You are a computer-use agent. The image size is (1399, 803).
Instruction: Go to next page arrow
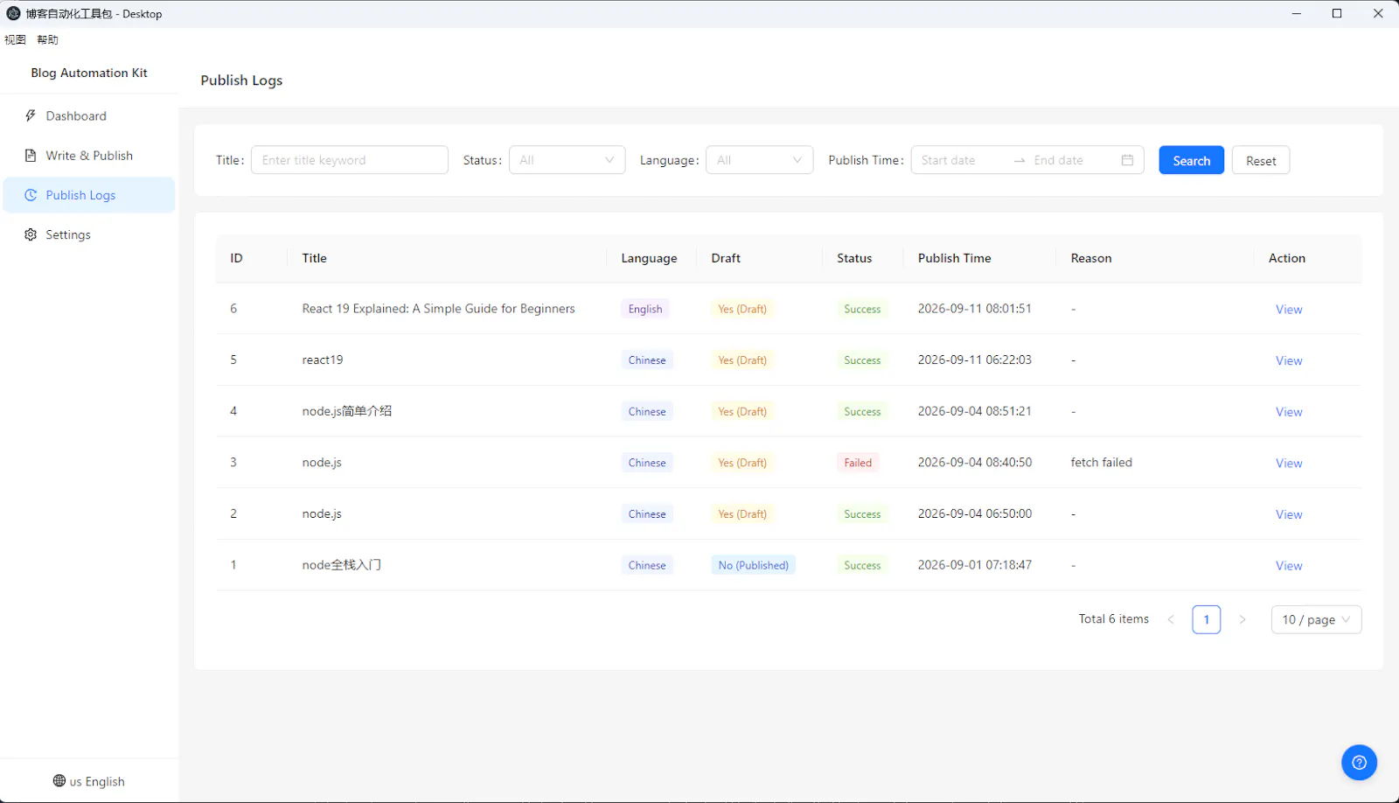(x=1242, y=619)
